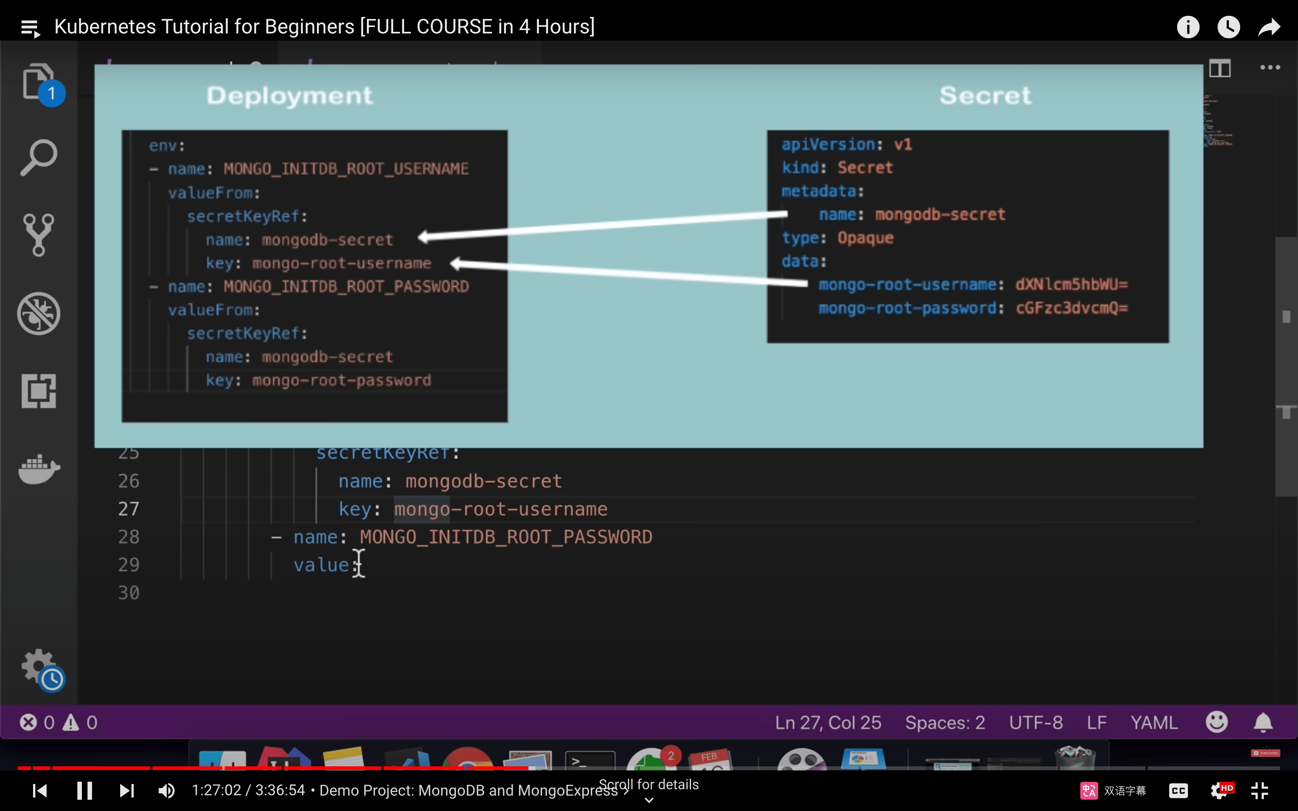Viewport: 1298px width, 811px height.
Task: Click the video title text
Action: (x=324, y=27)
